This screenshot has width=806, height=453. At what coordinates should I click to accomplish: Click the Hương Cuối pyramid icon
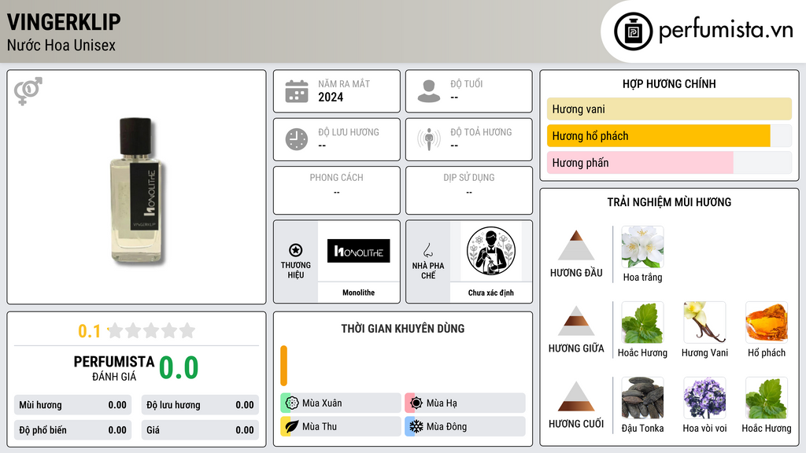click(x=576, y=396)
